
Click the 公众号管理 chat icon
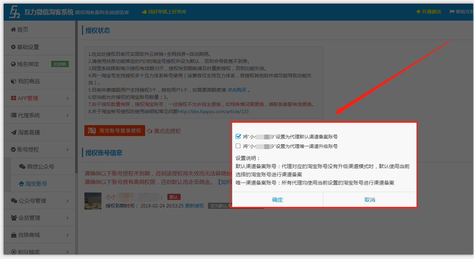(x=14, y=200)
